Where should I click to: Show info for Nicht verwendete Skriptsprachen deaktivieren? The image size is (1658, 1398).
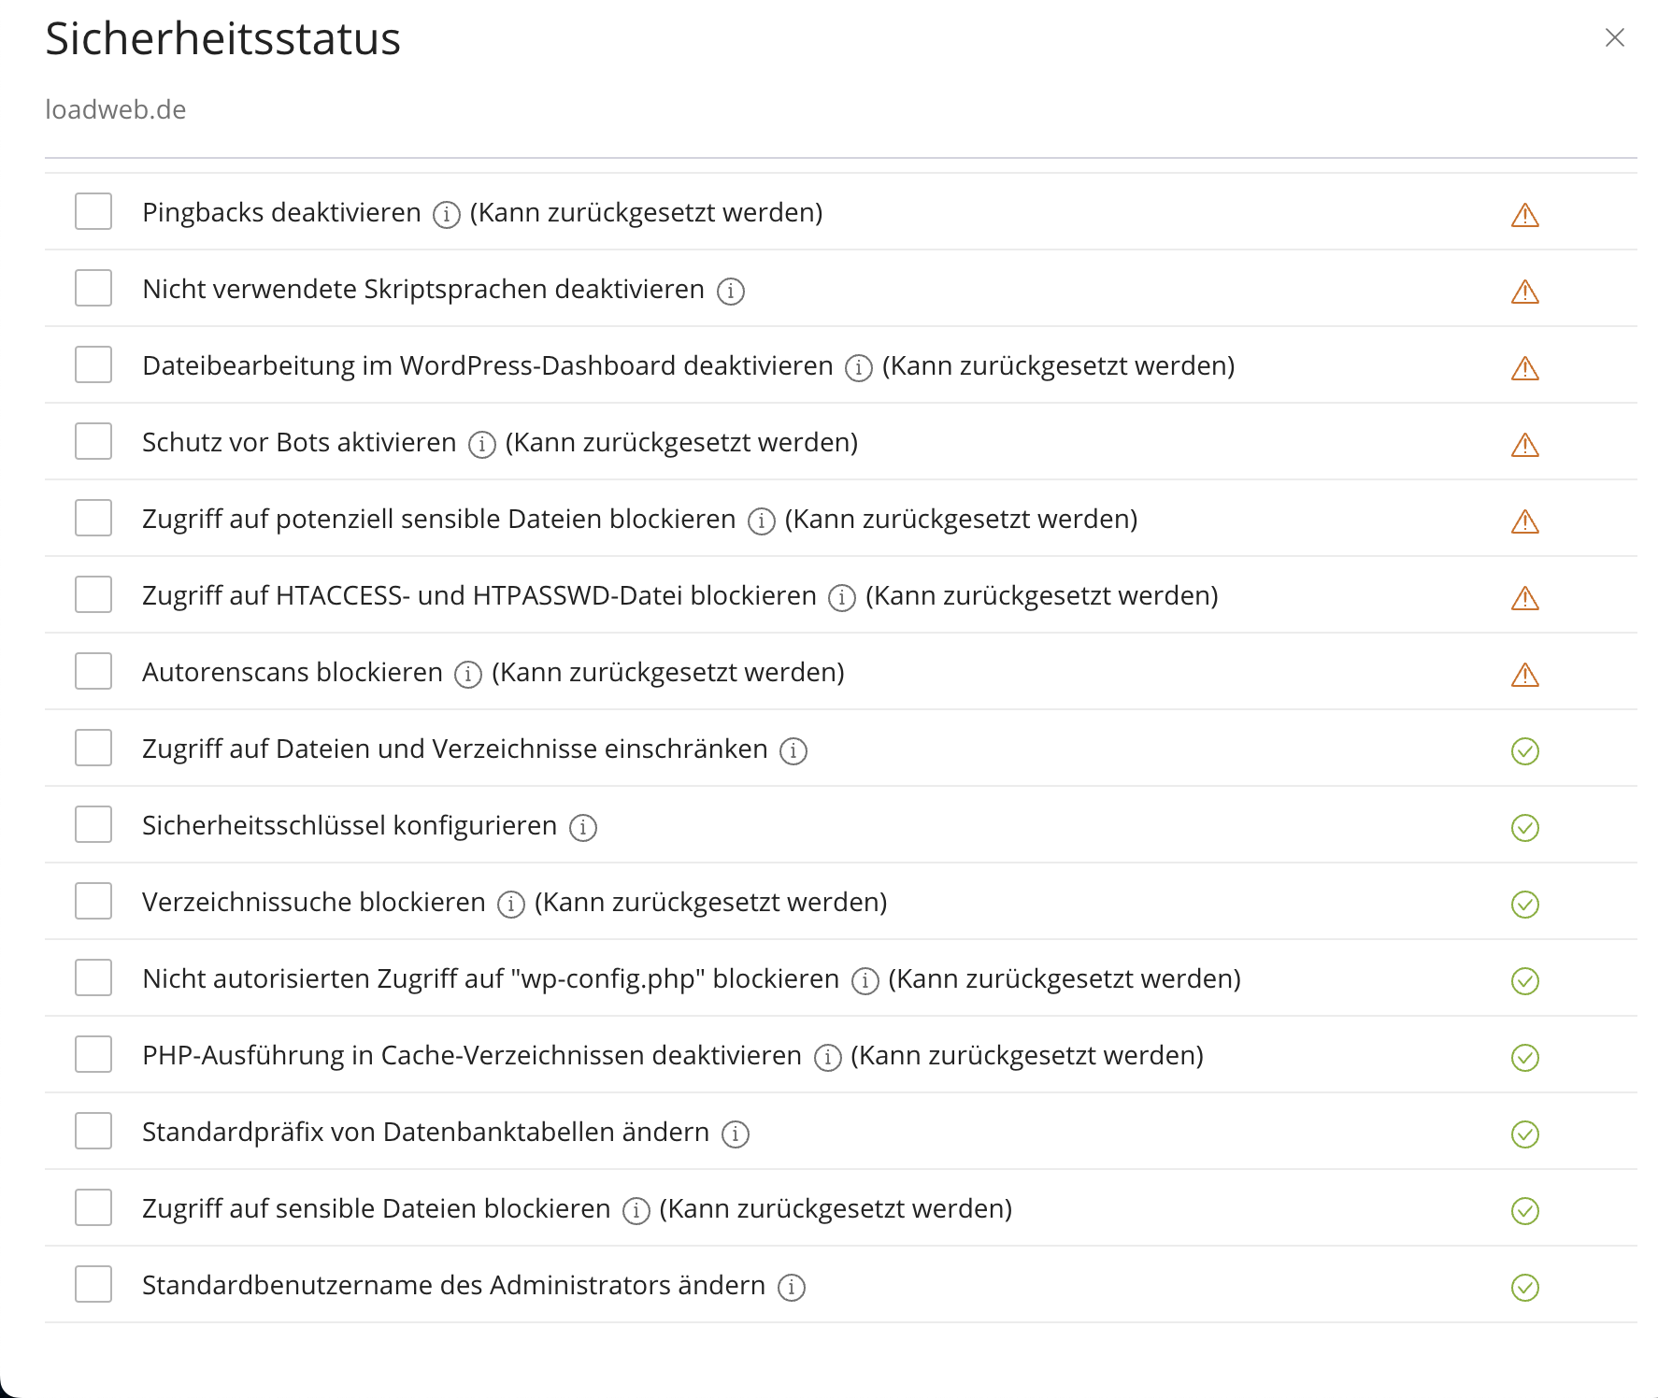click(731, 292)
